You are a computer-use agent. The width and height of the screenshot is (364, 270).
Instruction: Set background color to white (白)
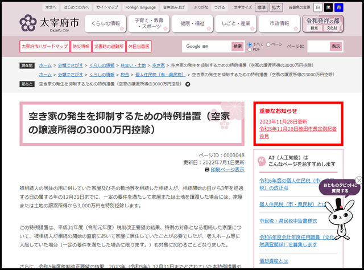coord(318,7)
